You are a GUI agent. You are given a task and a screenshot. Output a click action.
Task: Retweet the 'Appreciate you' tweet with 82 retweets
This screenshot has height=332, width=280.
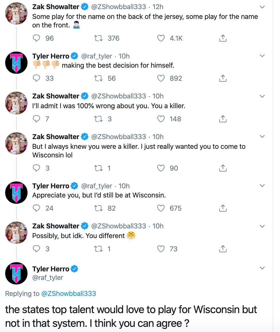point(98,208)
